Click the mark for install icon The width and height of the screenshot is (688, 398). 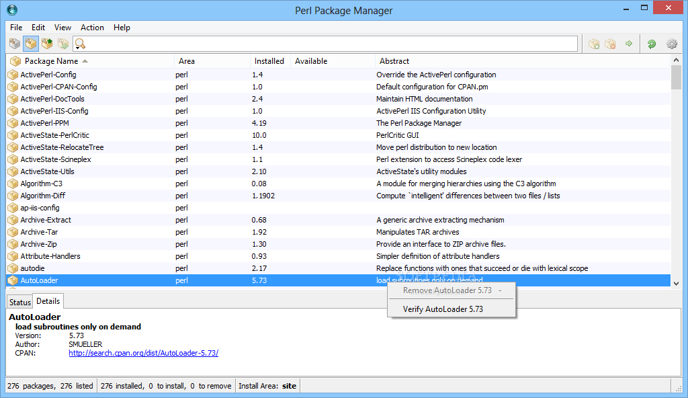[x=594, y=43]
